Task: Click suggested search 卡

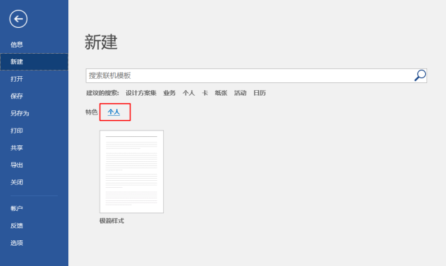Action: coord(205,93)
